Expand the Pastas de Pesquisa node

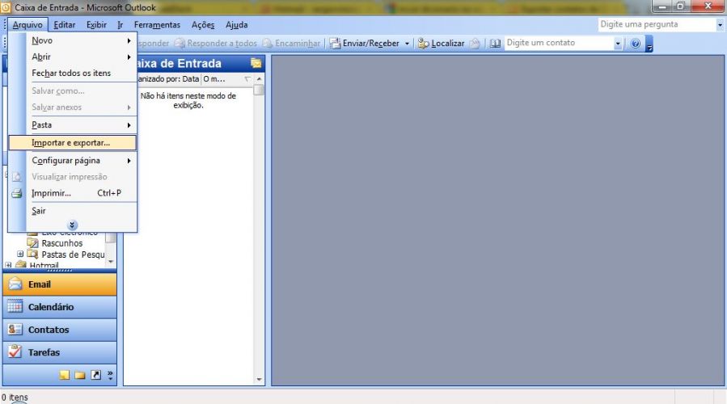tap(20, 254)
